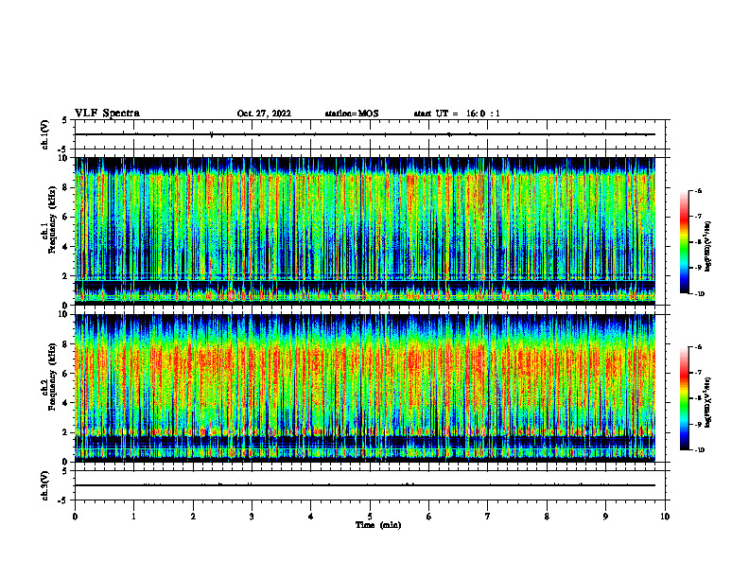The height and width of the screenshot is (579, 749).
Task: Click the ch.1 frequency tick label "8"
Action: pos(66,187)
